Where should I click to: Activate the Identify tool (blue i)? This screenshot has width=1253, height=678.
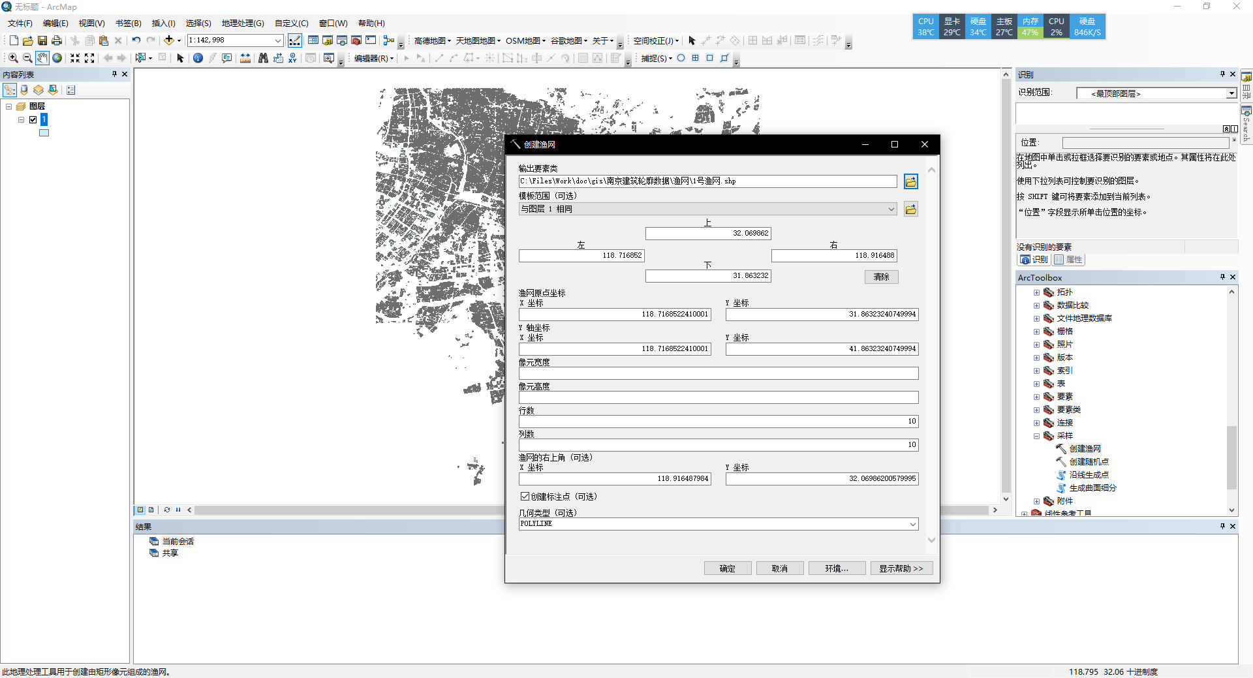click(x=198, y=58)
